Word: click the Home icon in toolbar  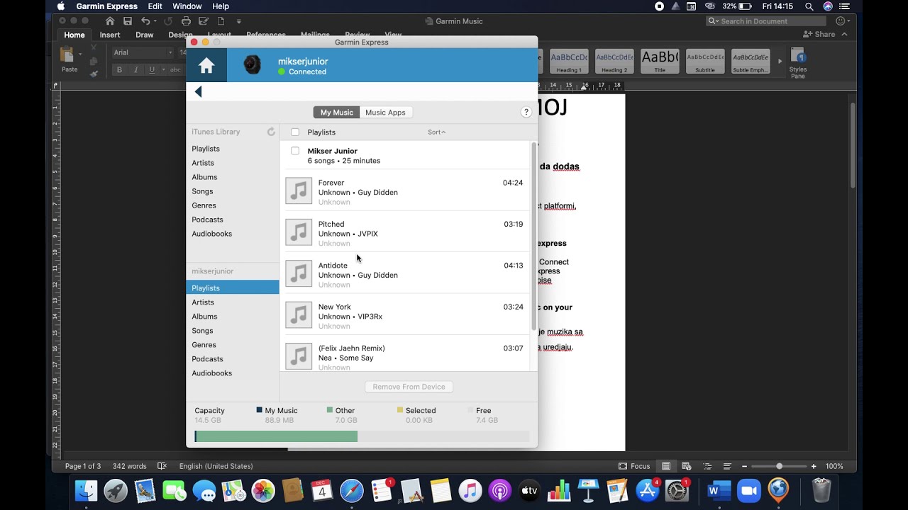(109, 21)
